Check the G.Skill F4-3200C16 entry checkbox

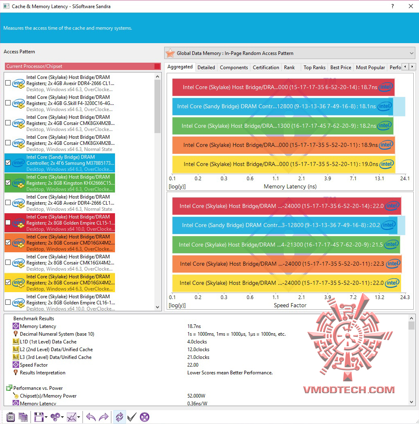(x=8, y=103)
